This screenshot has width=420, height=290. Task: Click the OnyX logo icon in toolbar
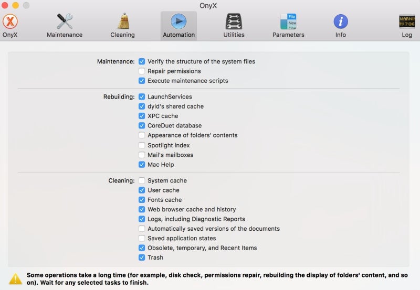[10, 22]
